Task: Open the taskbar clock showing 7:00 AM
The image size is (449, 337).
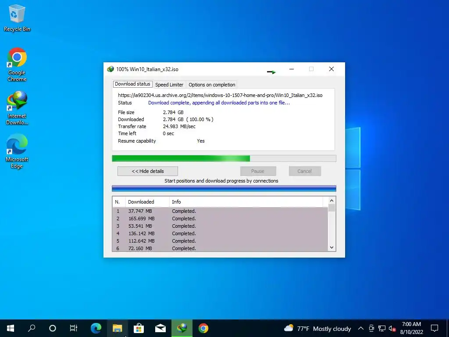Action: 411,328
